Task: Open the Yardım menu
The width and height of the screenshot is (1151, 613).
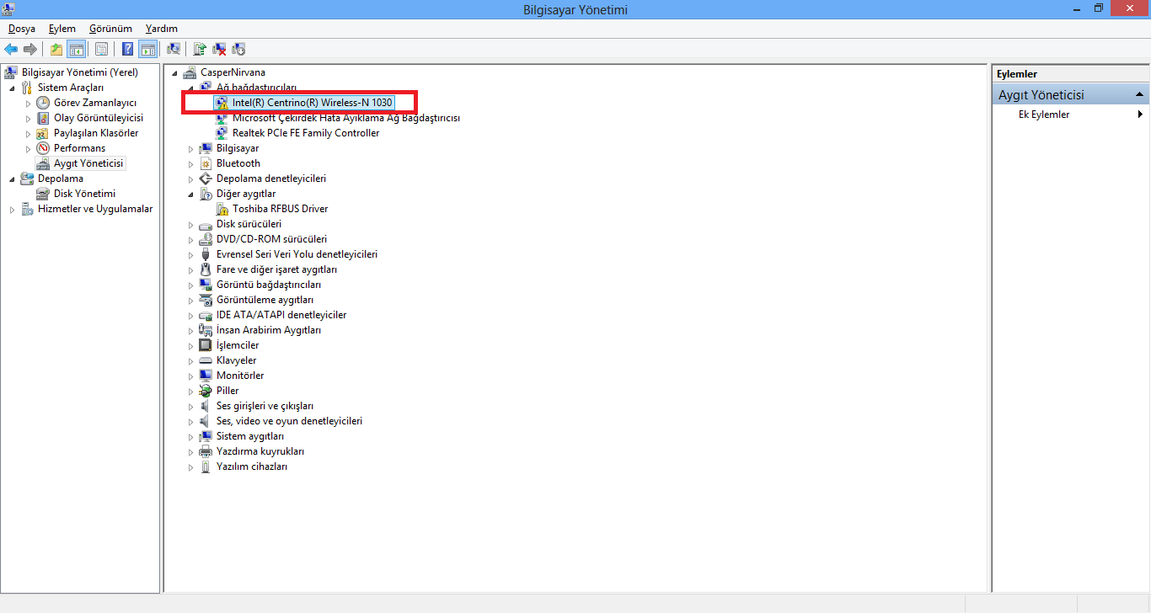Action: pyautogui.click(x=162, y=29)
